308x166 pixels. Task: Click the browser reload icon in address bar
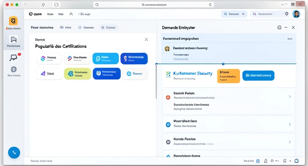(211, 5)
